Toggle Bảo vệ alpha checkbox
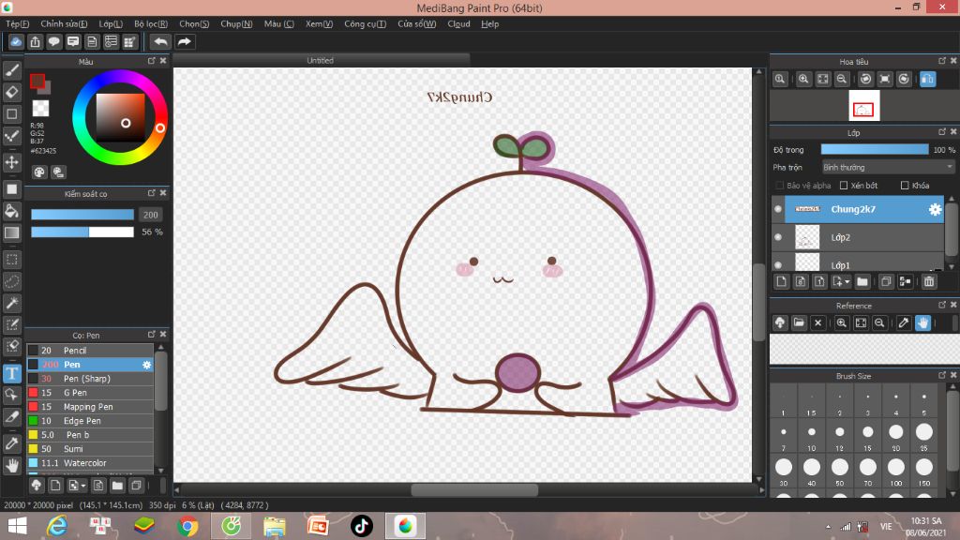Image resolution: width=960 pixels, height=540 pixels. [x=779, y=186]
